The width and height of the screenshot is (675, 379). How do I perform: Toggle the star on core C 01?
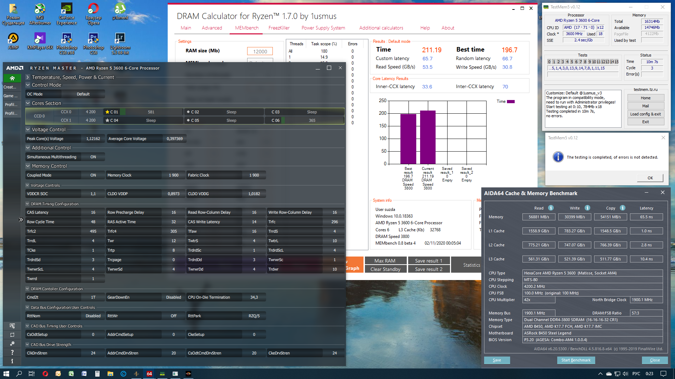coord(107,112)
